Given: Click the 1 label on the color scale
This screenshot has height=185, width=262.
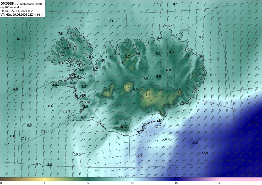Looking at the screenshot, I should 45,183.
